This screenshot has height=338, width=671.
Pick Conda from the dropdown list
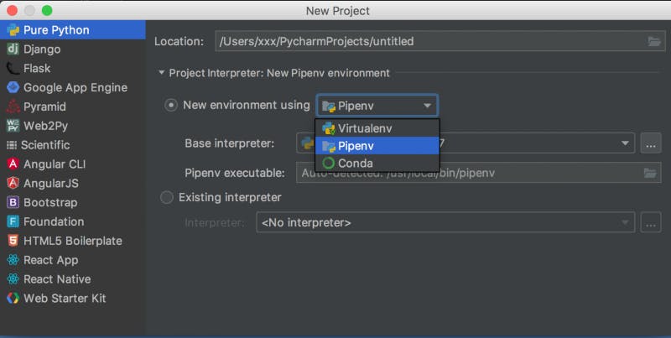point(356,164)
